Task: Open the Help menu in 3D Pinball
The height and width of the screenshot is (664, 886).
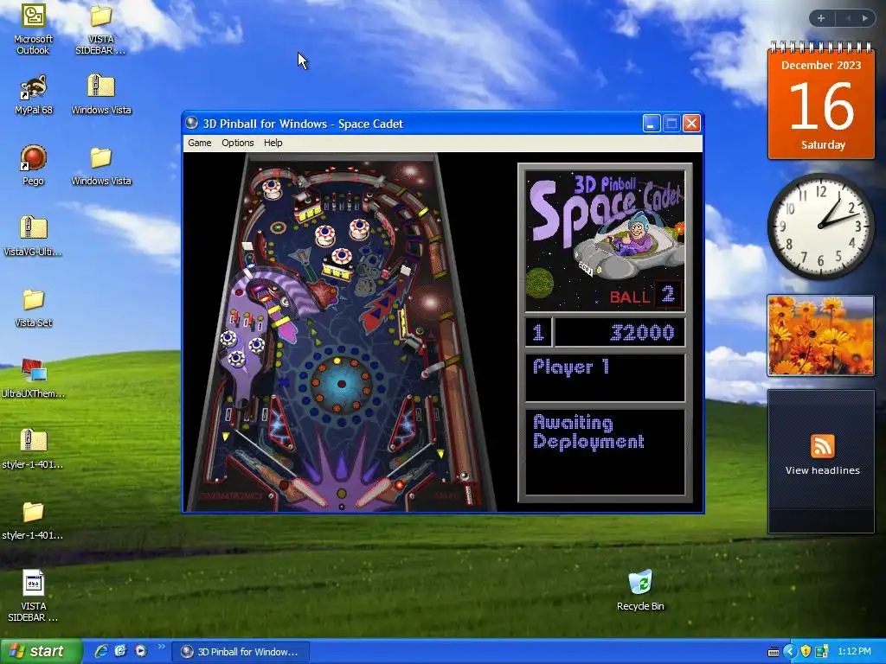Action: pos(273,143)
